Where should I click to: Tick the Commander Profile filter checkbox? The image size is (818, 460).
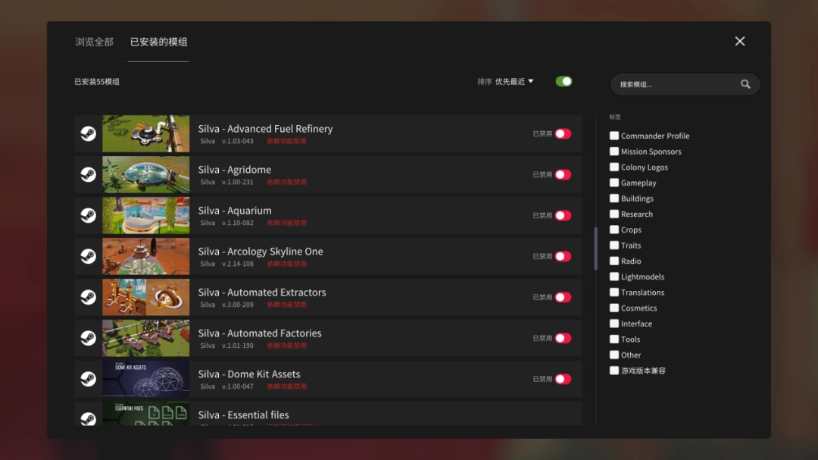(614, 136)
